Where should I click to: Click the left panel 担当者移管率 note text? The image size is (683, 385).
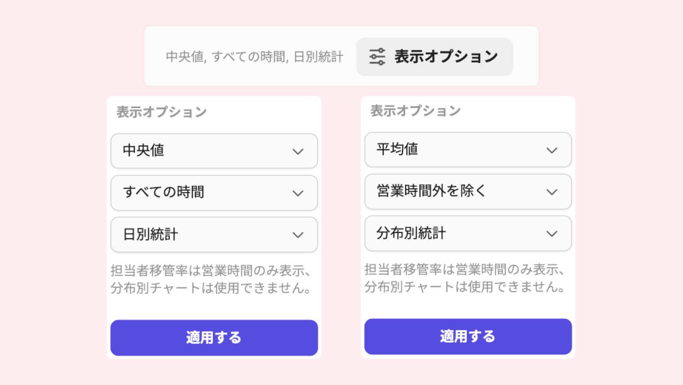point(211,279)
